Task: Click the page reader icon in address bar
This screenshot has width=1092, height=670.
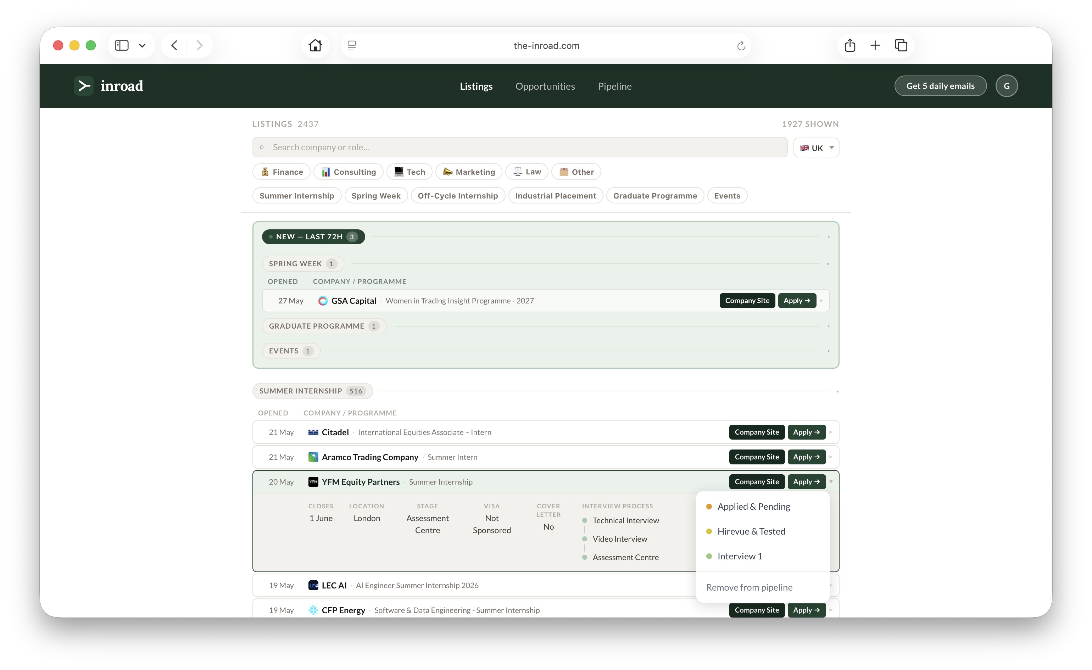Action: [352, 45]
